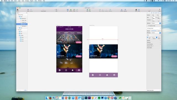The image size is (177, 100).
Task: Collapse the iPhone 6 Plus artboard
Action: [17, 15]
